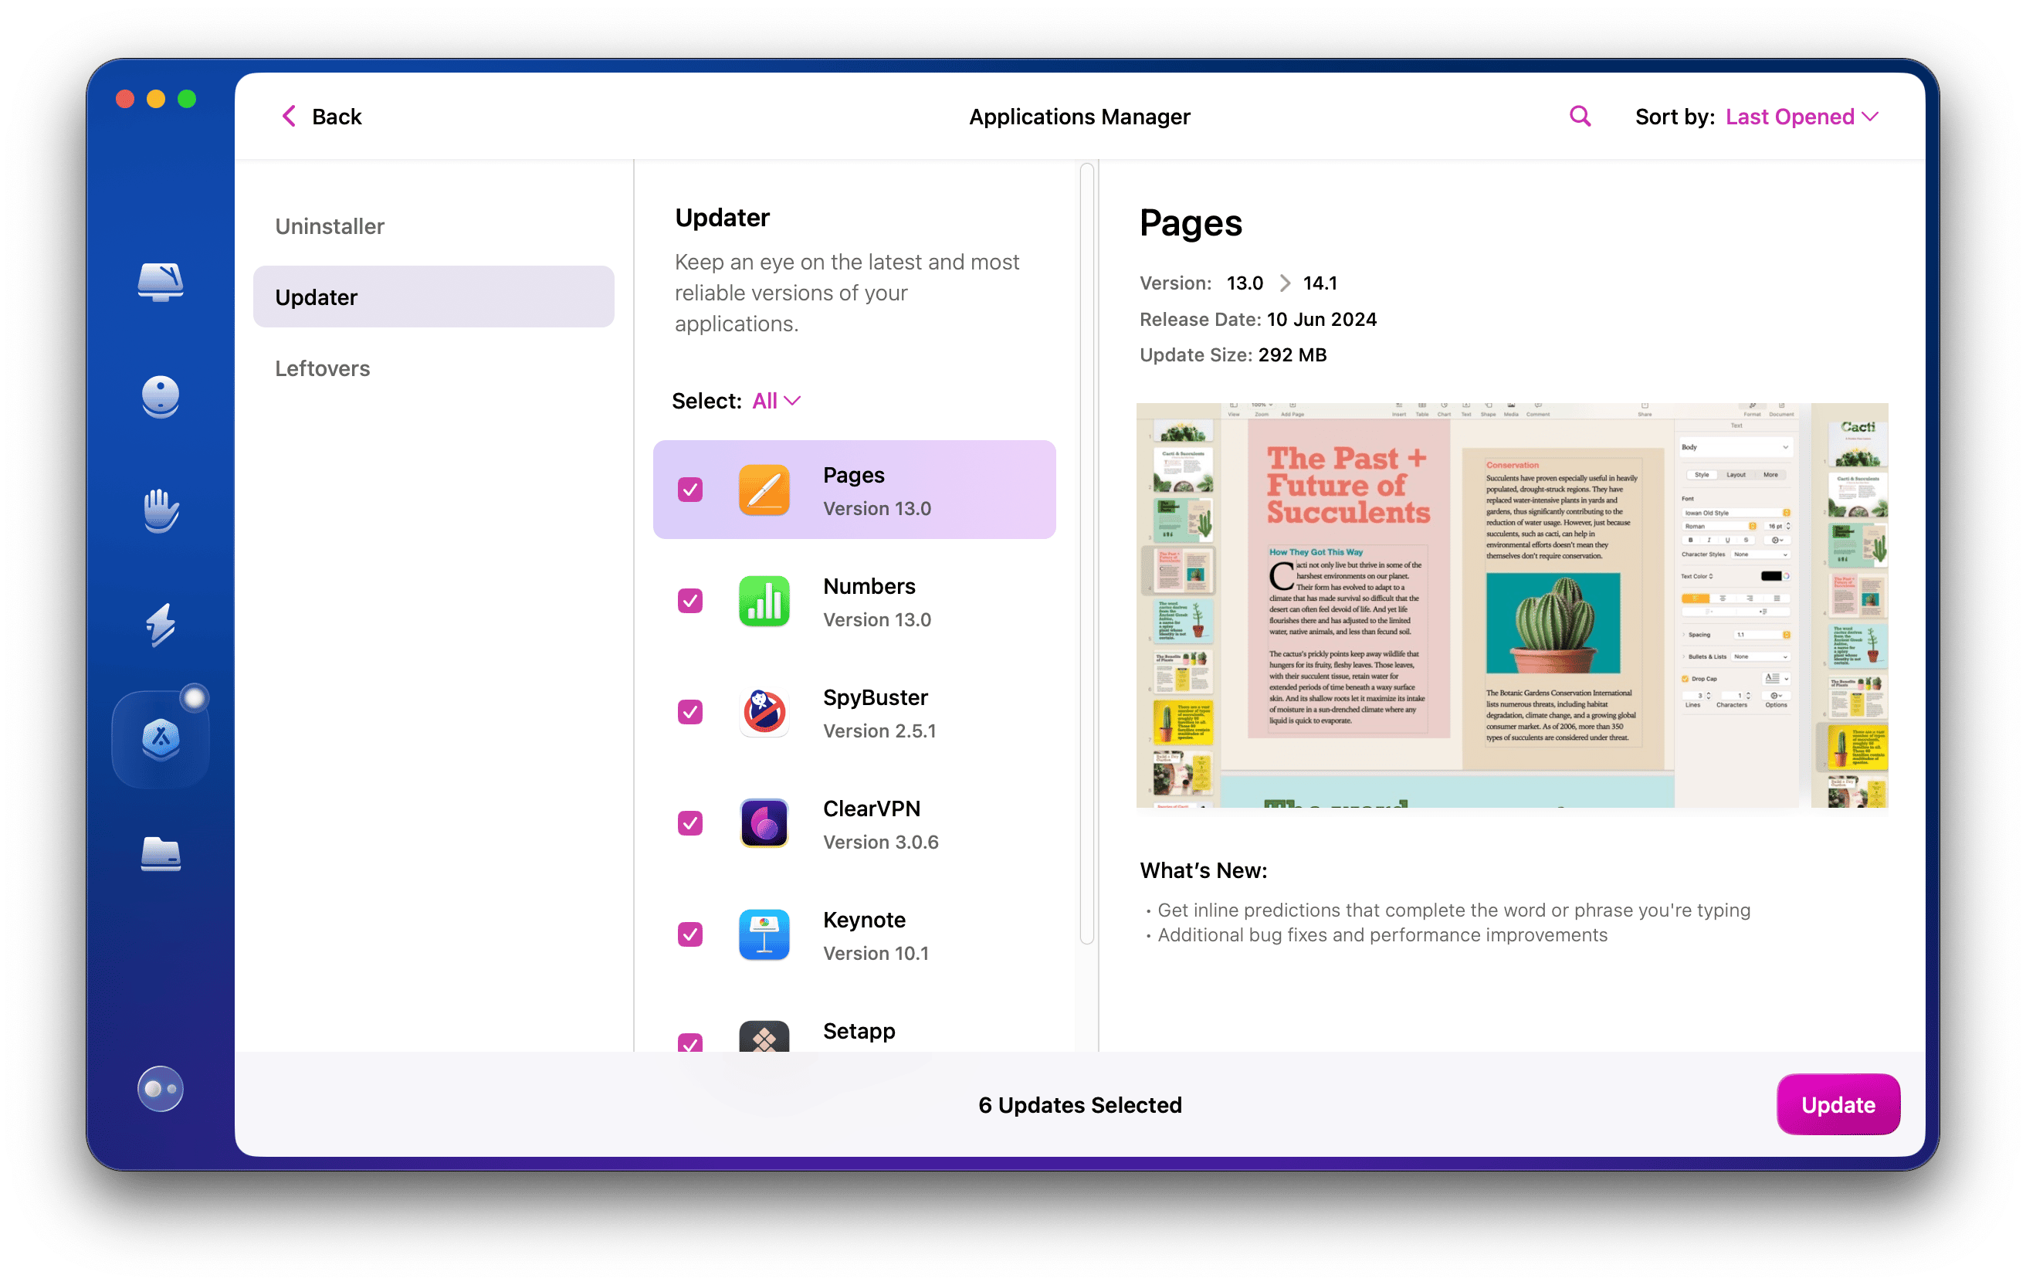Click the Back chevron arrow
The width and height of the screenshot is (2026, 1285).
tap(289, 116)
